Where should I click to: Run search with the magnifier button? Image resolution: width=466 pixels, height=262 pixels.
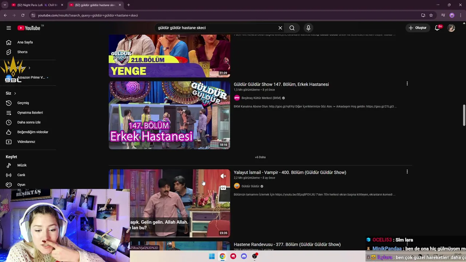pos(292,28)
